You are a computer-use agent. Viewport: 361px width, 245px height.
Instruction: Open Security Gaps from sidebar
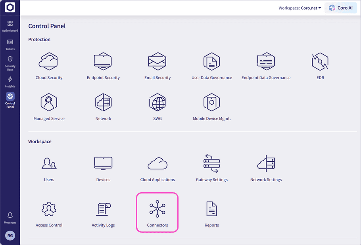pos(10,63)
